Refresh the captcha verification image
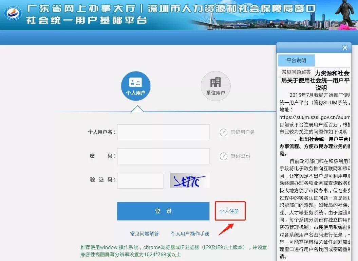 (190, 180)
